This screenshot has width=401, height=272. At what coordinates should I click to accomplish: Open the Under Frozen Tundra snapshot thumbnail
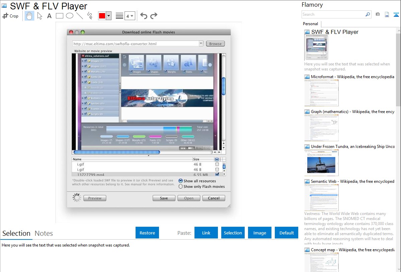[321, 163]
